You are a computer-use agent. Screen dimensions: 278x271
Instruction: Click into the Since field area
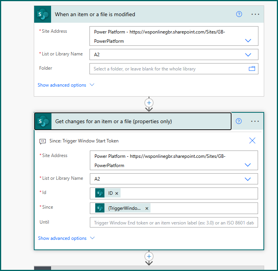(x=174, y=208)
